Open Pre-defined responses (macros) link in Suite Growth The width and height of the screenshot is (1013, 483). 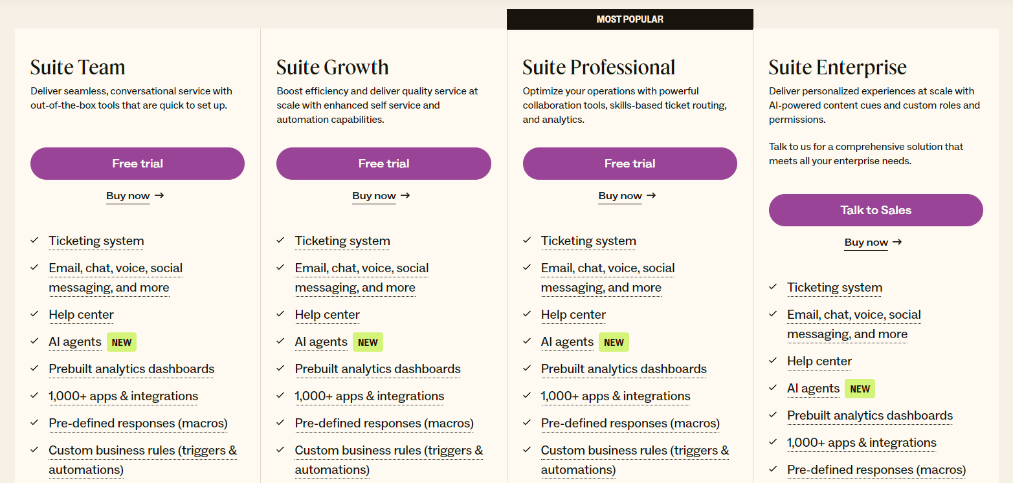[x=384, y=423]
